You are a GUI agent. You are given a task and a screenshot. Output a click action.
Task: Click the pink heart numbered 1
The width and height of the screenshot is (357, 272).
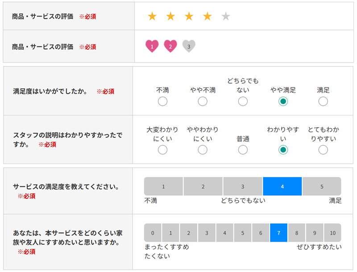tap(152, 46)
